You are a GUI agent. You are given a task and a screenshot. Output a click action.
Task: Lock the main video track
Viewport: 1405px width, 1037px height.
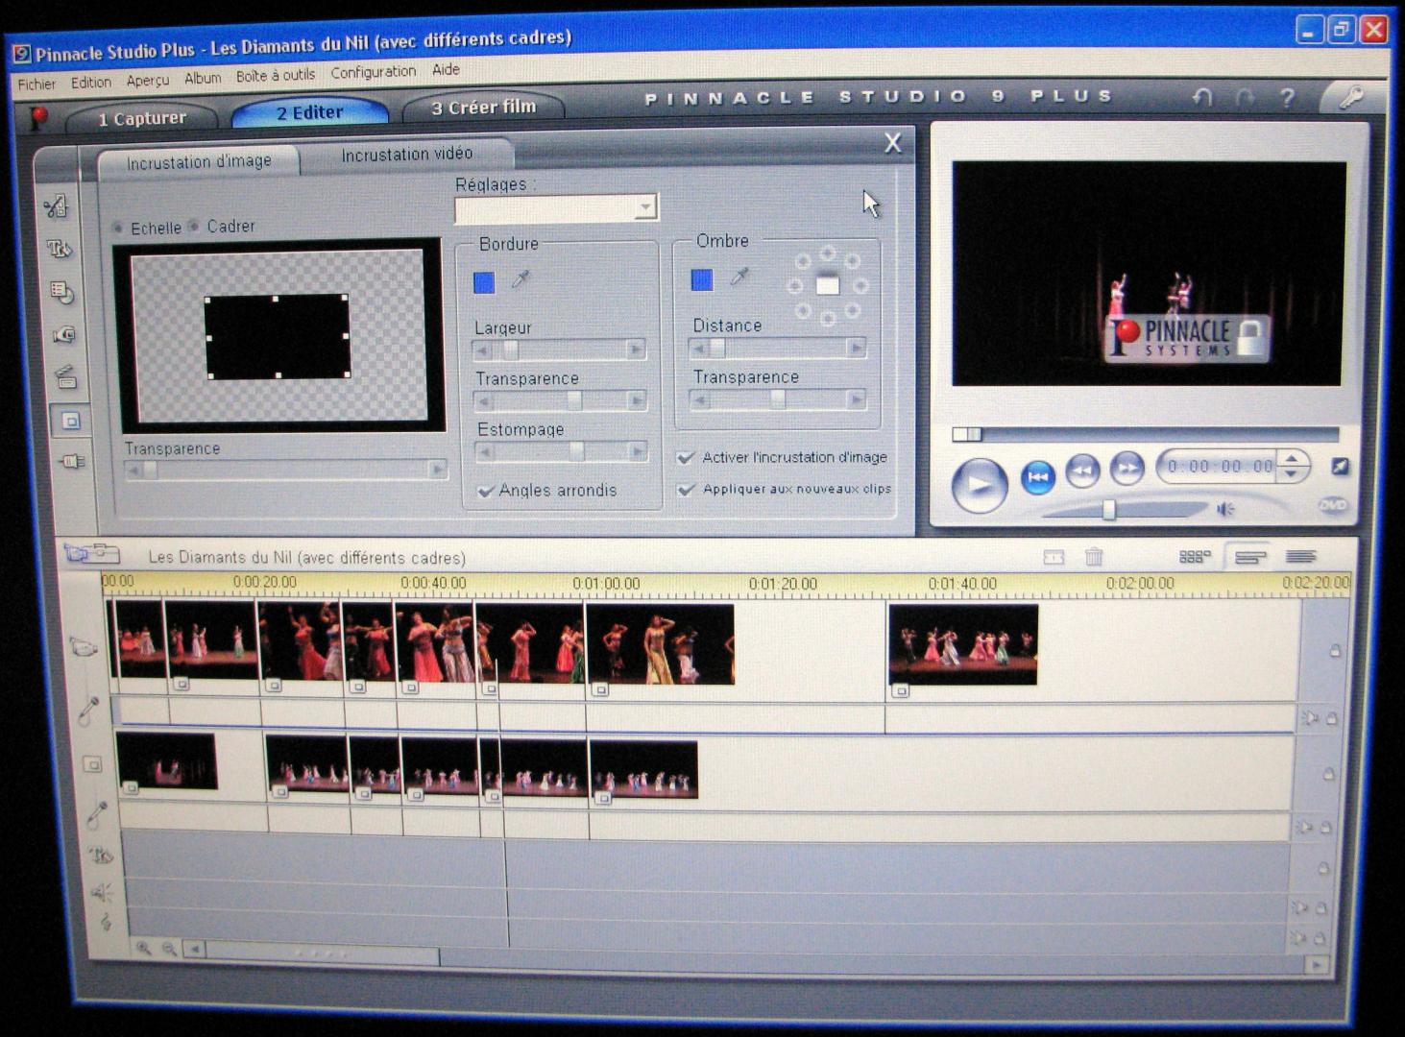coord(1334,652)
